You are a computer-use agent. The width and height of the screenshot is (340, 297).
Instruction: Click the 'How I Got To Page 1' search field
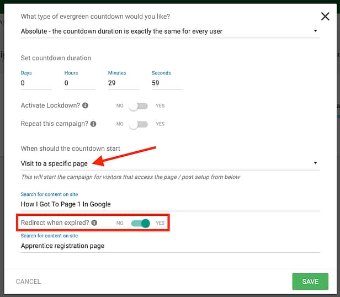point(170,204)
